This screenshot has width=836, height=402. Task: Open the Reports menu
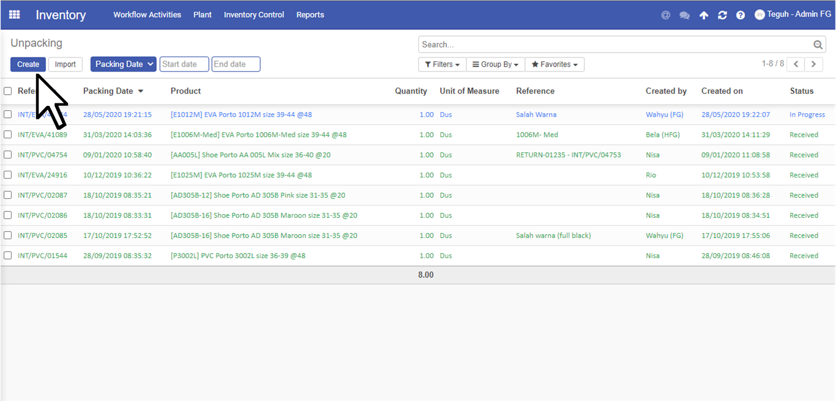(310, 15)
